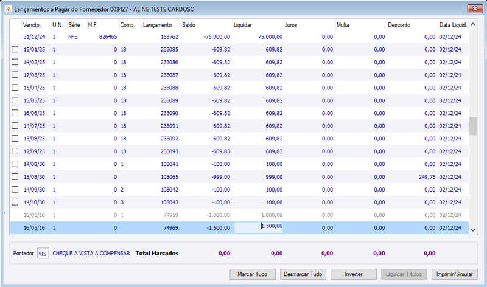The height and width of the screenshot is (287, 487).
Task: Click greyed saldo value -1.000,00
Action: [x=219, y=215]
